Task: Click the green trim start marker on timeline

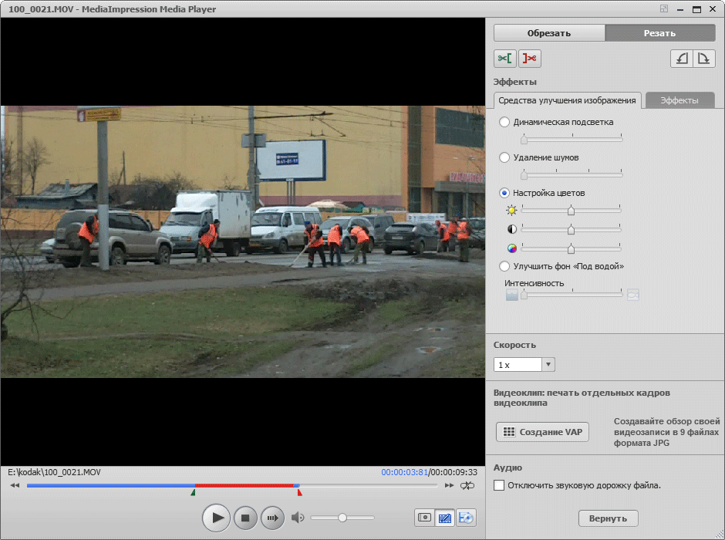Action: [x=194, y=493]
